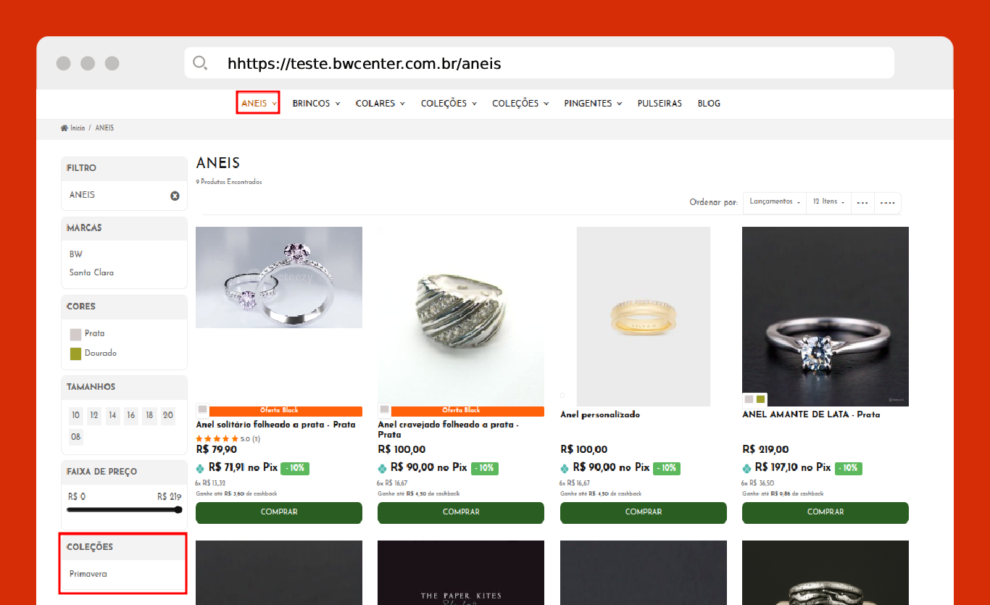
Task: Enable size 20 filter
Action: (167, 416)
